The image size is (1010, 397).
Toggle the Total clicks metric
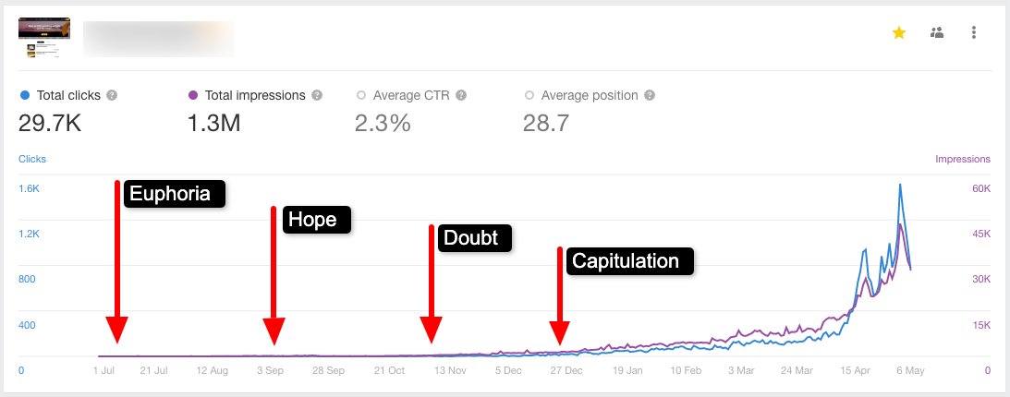tap(61, 95)
